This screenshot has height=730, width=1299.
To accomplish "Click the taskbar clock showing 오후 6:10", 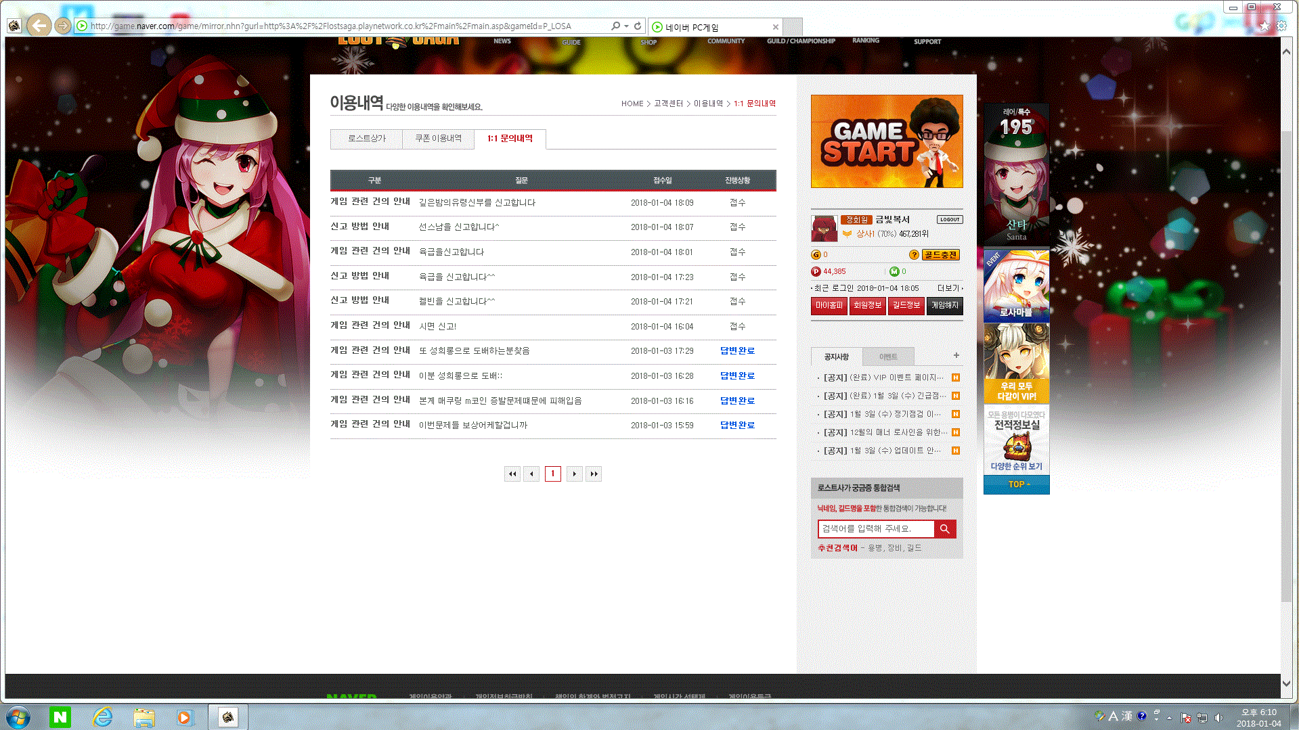I will [1258, 718].
